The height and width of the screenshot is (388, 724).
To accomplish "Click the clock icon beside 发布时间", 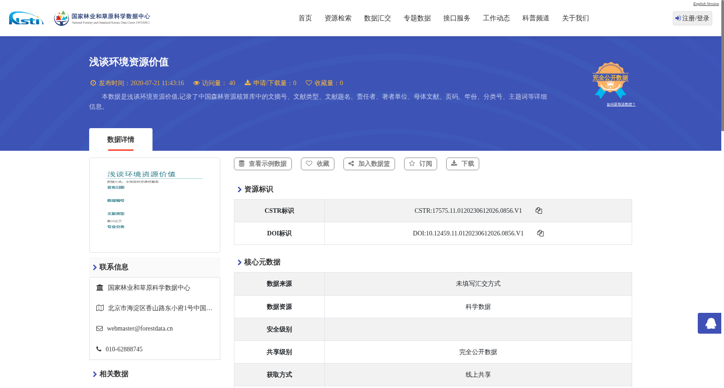I will 93,83.
